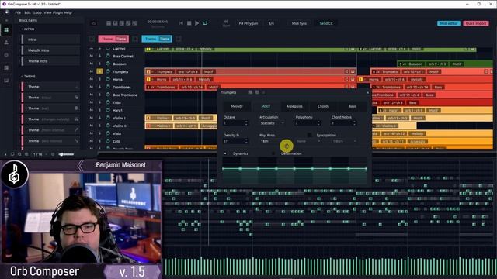Viewport: 497px width, 279px height.
Task: Stop playback
Action: click(189, 23)
